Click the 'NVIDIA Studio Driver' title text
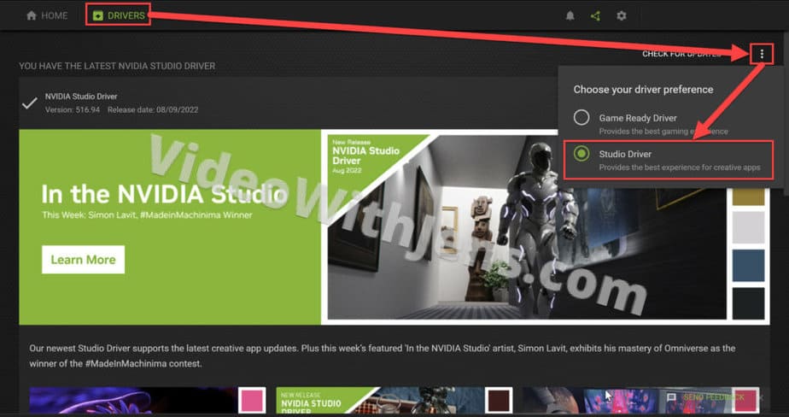This screenshot has width=789, height=417. [x=81, y=97]
